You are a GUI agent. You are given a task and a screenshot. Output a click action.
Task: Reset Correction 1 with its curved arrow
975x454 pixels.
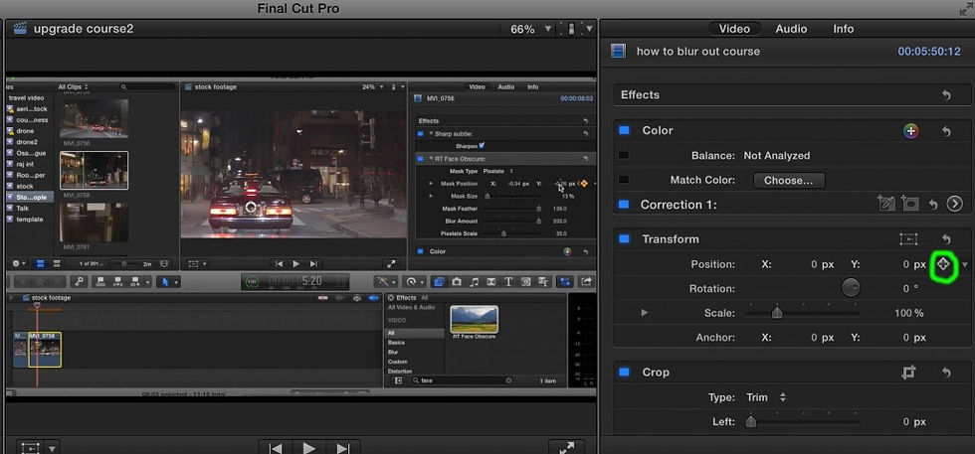point(933,205)
